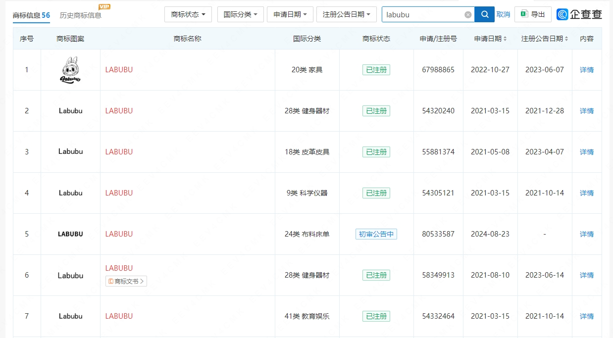
Task: Click the LABUBU name in row 5
Action: pos(119,234)
